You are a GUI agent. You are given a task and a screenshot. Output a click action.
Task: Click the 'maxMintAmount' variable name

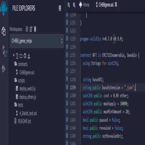coord(112,112)
